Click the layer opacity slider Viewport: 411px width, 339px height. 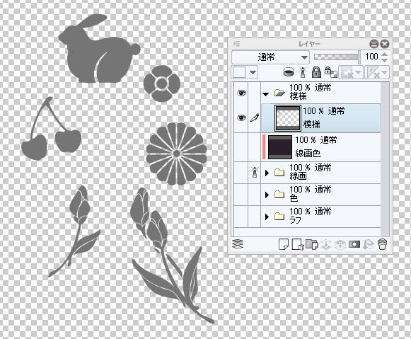(337, 57)
